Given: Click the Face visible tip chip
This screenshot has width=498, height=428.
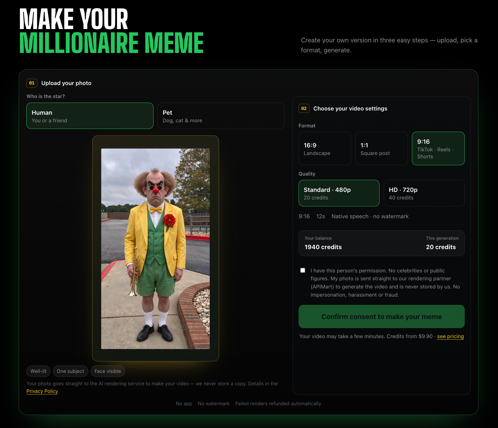Looking at the screenshot, I should point(108,371).
